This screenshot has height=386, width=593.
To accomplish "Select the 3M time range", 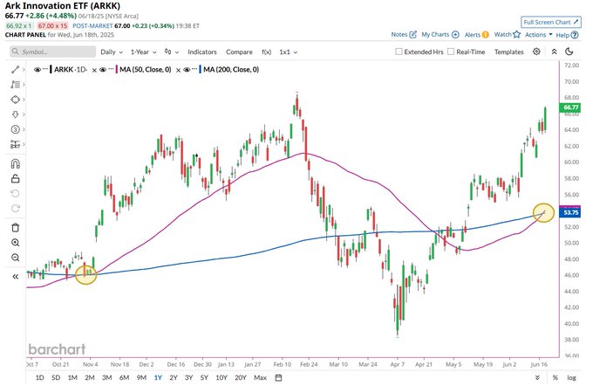I will pos(106,377).
